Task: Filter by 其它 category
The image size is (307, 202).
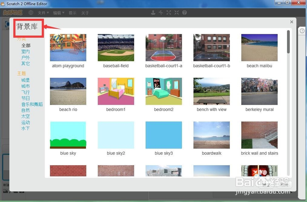Action: click(26, 64)
